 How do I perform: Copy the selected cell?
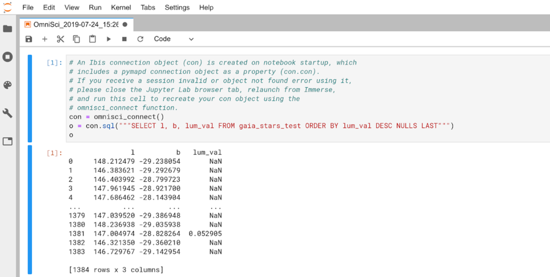click(76, 39)
